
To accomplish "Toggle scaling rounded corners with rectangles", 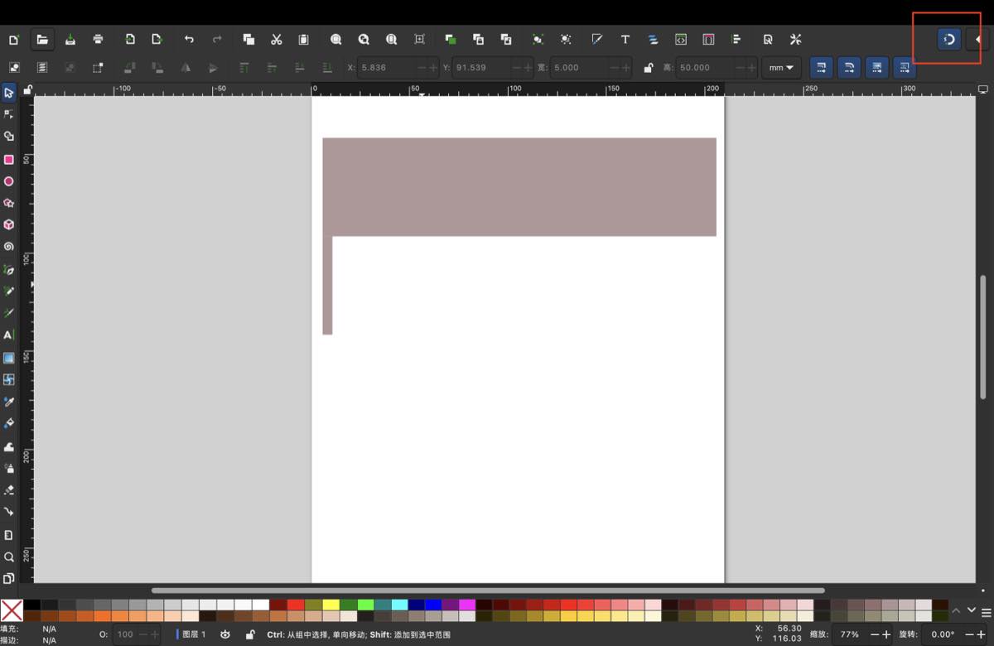I will pyautogui.click(x=849, y=68).
